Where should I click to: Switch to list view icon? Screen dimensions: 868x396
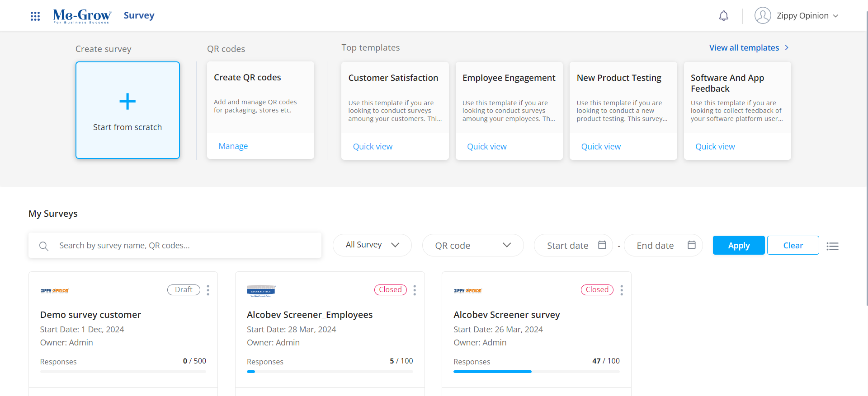[x=832, y=246]
